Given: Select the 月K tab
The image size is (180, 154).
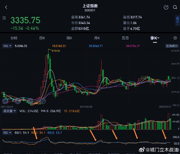Looking at the screenshot, I should click(97, 38).
